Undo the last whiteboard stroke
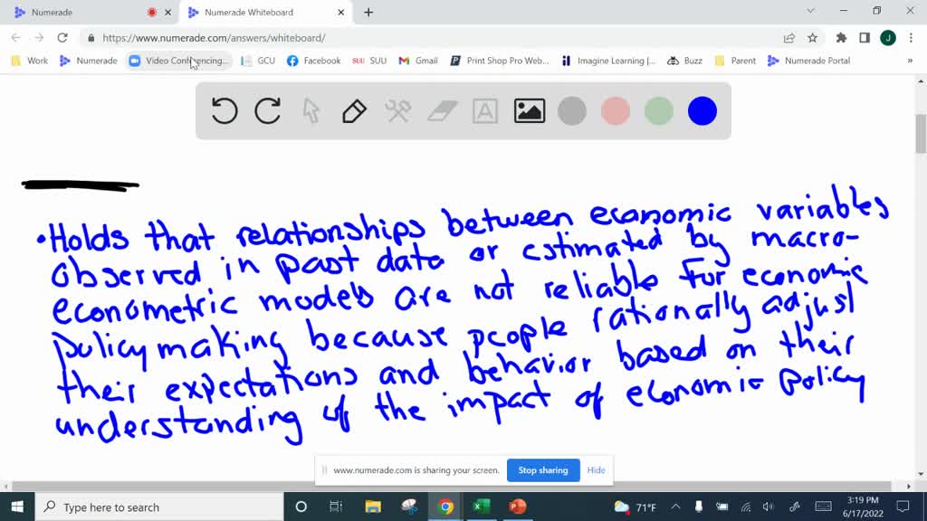Image resolution: width=927 pixels, height=521 pixels. click(x=225, y=111)
